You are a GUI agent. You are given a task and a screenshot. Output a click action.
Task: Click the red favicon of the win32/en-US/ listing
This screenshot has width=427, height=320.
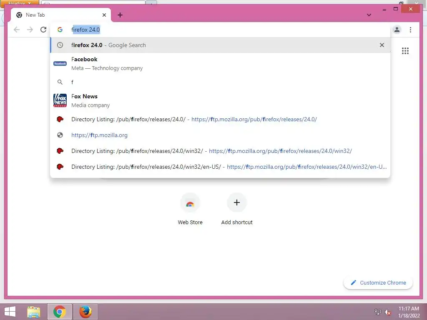tap(60, 167)
